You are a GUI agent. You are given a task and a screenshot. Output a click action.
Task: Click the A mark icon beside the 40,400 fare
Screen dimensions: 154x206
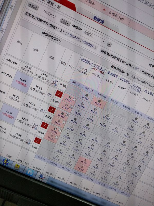(67, 115)
